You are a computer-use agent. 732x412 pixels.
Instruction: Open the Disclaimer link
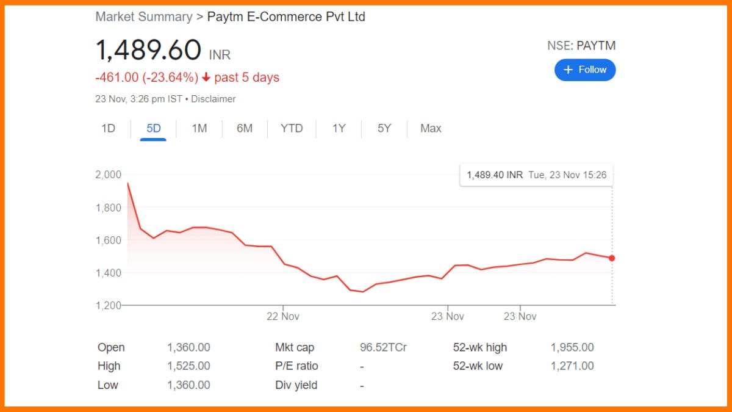[x=213, y=99]
